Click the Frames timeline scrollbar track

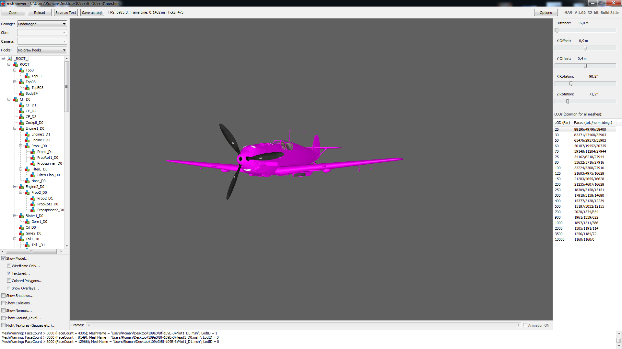(x=303, y=325)
